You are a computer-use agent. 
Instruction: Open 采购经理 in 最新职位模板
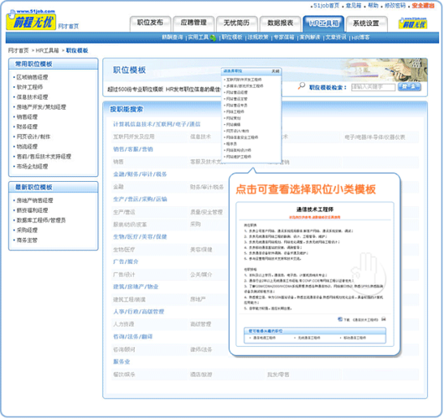coord(27,230)
